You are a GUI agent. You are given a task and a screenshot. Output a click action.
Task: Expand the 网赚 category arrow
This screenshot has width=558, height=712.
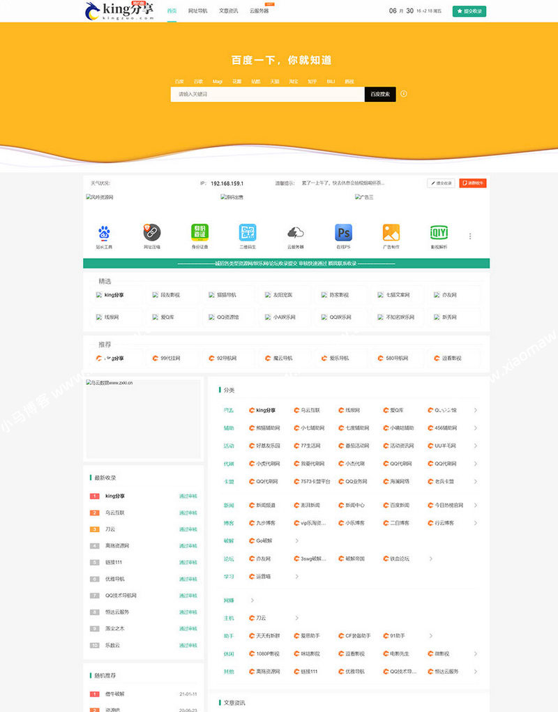pyautogui.click(x=252, y=600)
